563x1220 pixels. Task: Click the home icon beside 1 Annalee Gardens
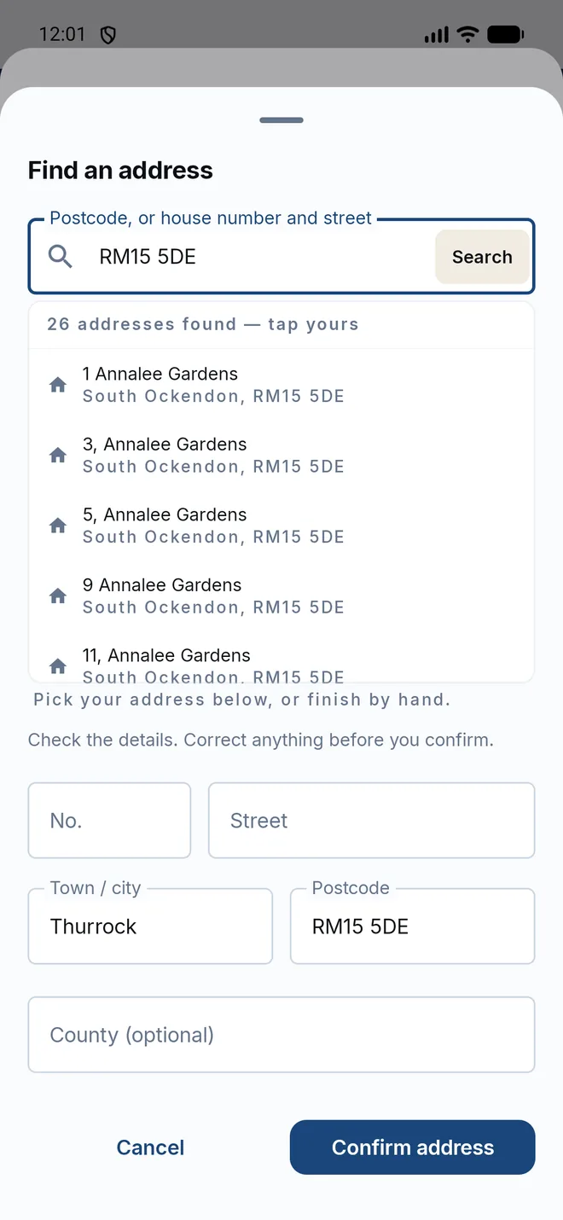(x=58, y=385)
